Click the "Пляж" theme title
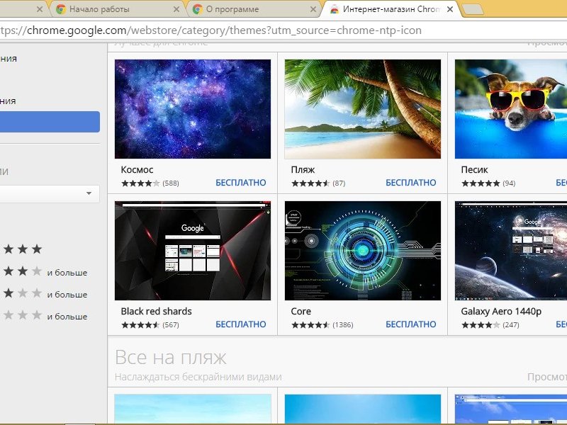 [x=303, y=169]
